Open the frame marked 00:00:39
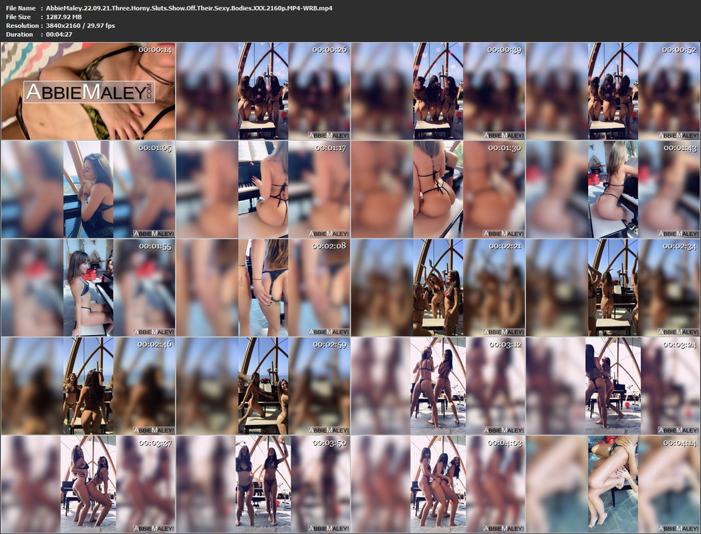This screenshot has height=534, width=701. (x=438, y=91)
